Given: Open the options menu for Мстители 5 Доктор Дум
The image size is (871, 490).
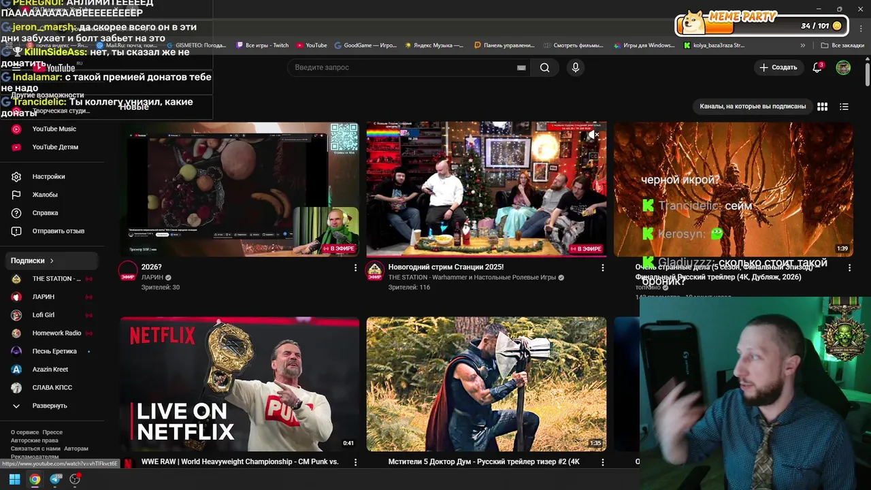Looking at the screenshot, I should pyautogui.click(x=602, y=462).
